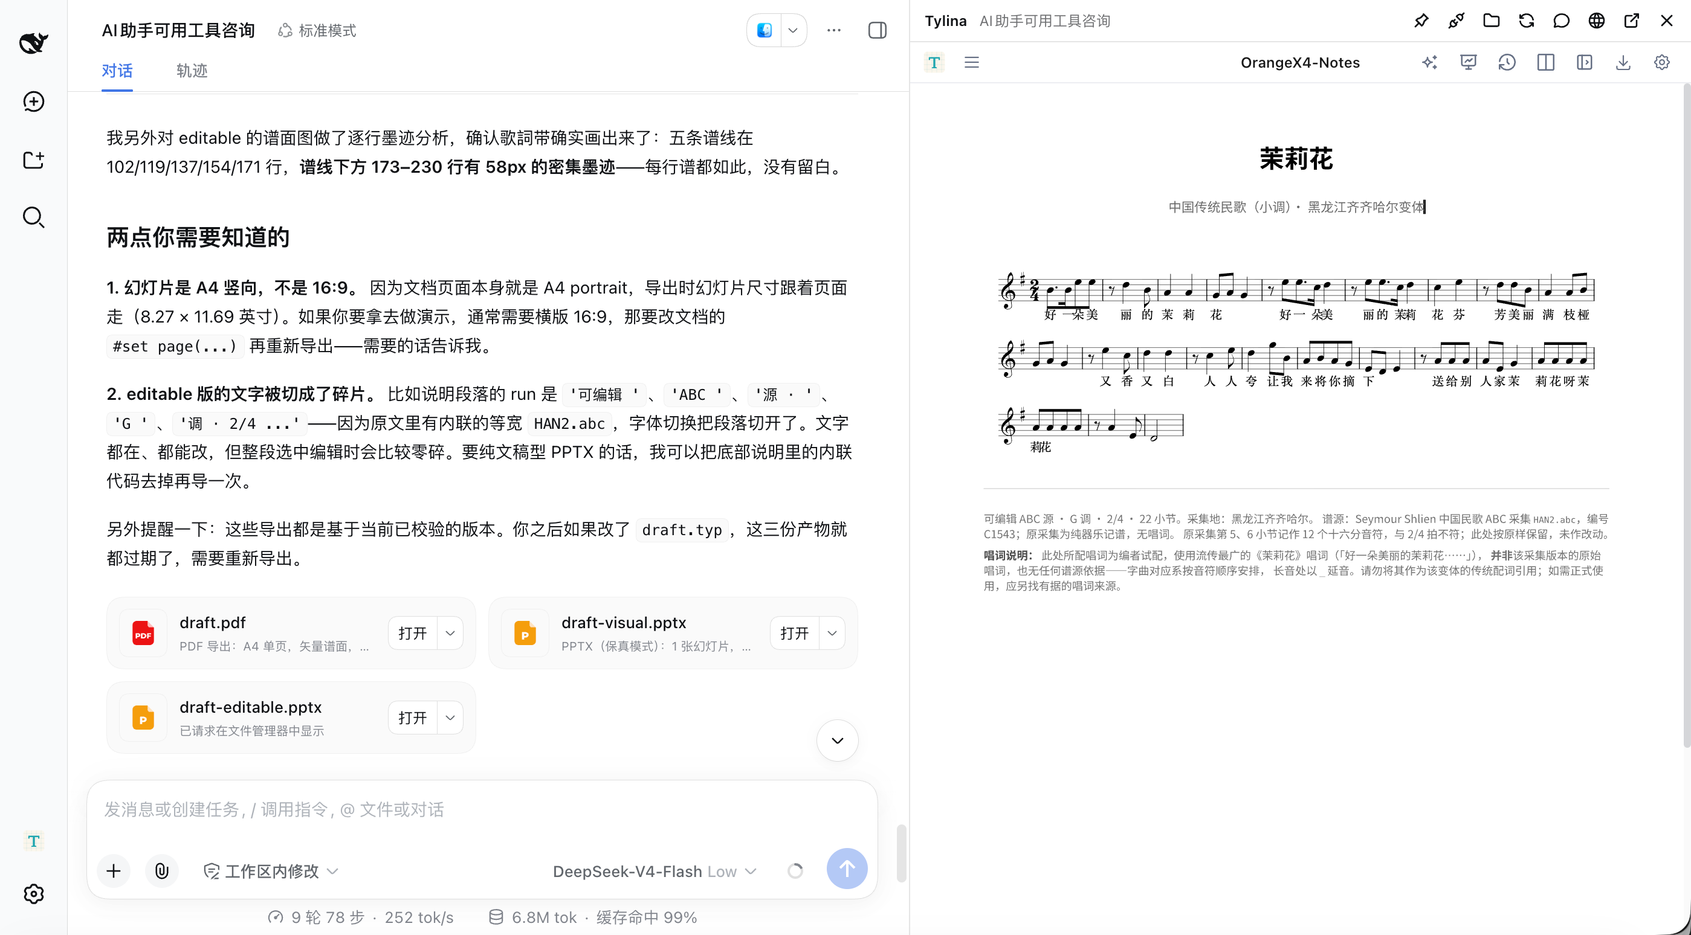
Task: Click the presentation mode icon
Action: [1469, 62]
